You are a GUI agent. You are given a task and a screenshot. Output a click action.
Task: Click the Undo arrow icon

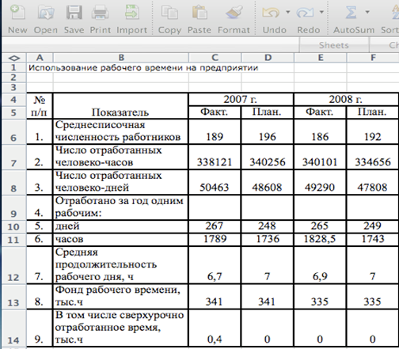coord(271,12)
